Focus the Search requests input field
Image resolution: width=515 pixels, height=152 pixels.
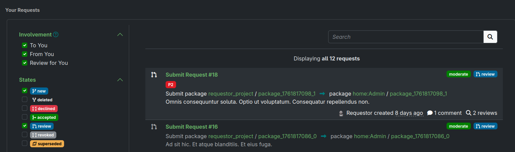[406, 37]
